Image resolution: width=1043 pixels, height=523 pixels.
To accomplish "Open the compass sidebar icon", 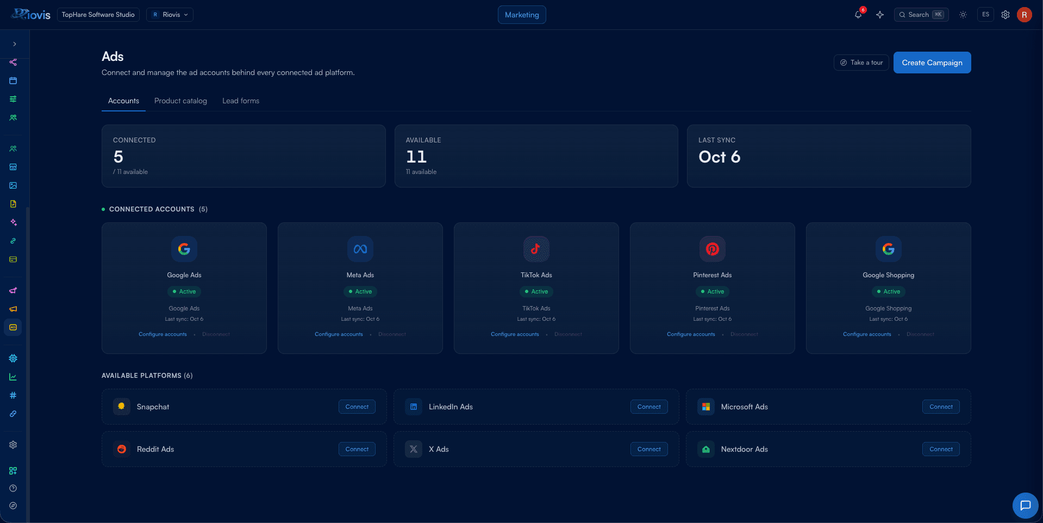I will pyautogui.click(x=13, y=506).
